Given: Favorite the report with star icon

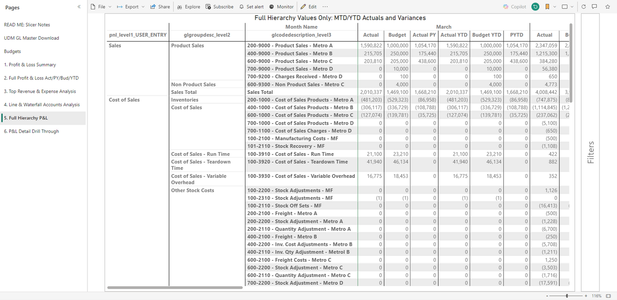Looking at the screenshot, I should point(608,7).
